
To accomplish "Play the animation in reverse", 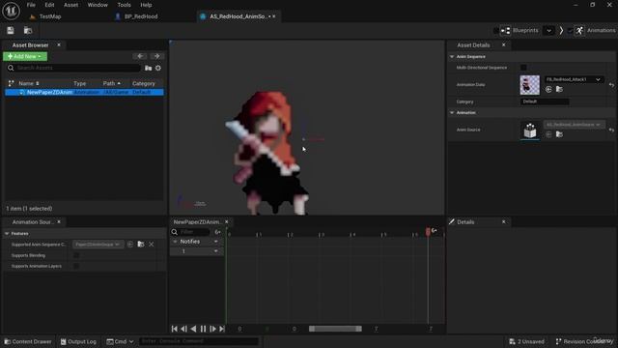I will point(193,329).
